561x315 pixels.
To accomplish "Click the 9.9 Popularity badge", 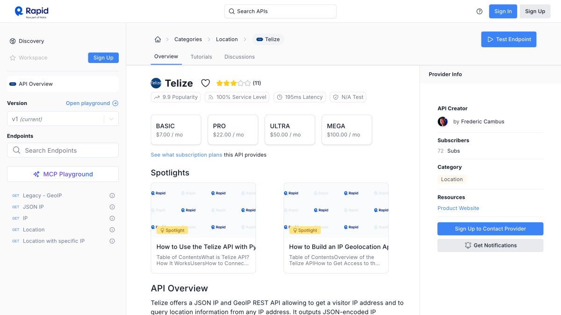I will coord(176,97).
